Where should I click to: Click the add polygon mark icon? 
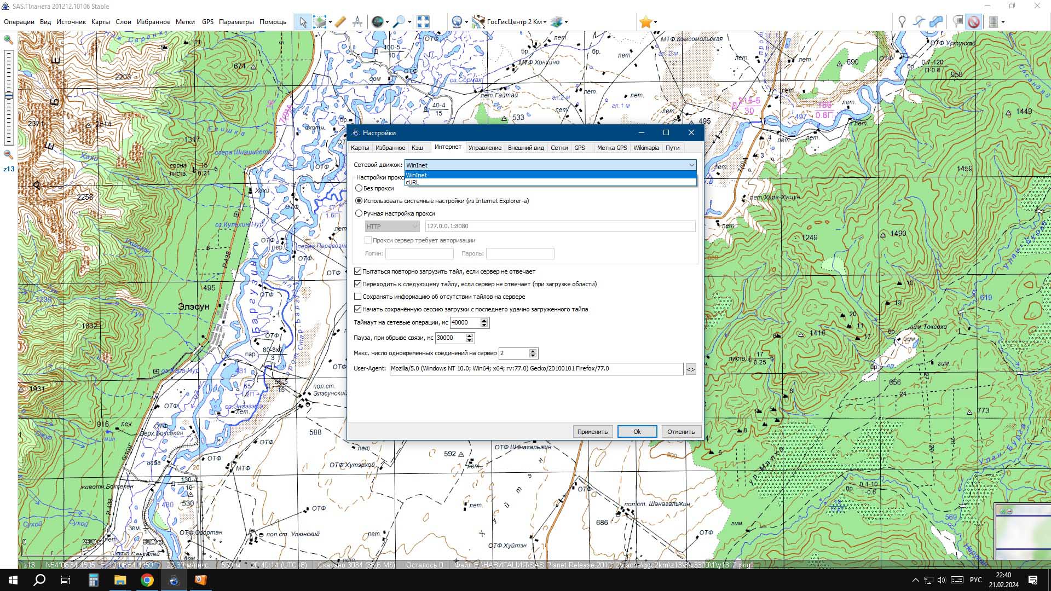[x=937, y=22]
